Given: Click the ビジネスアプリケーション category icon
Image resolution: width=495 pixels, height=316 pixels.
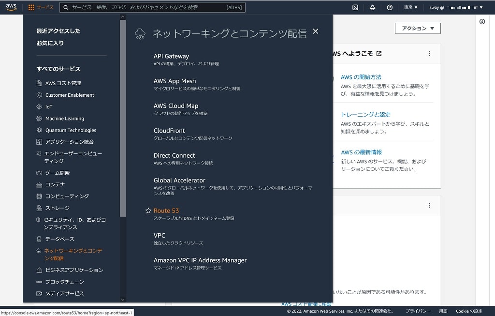Looking at the screenshot, I should (39, 270).
